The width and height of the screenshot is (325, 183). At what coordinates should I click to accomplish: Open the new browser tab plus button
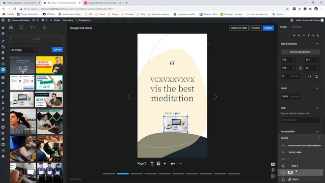126,3
